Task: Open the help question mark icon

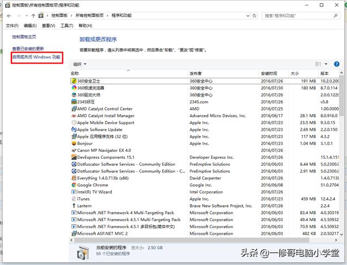Action: coord(336,64)
